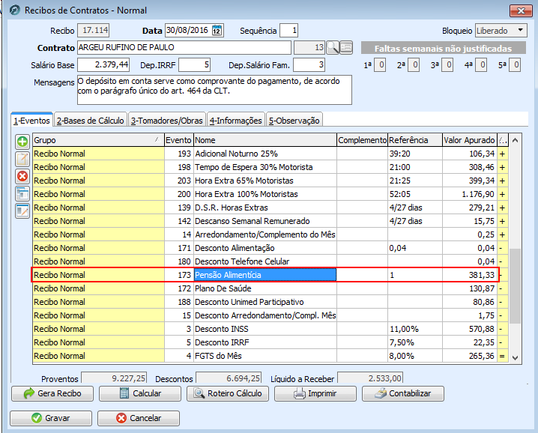Image resolution: width=538 pixels, height=433 pixels.
Task: Open Roteiro Cálculo
Action: [x=228, y=393]
